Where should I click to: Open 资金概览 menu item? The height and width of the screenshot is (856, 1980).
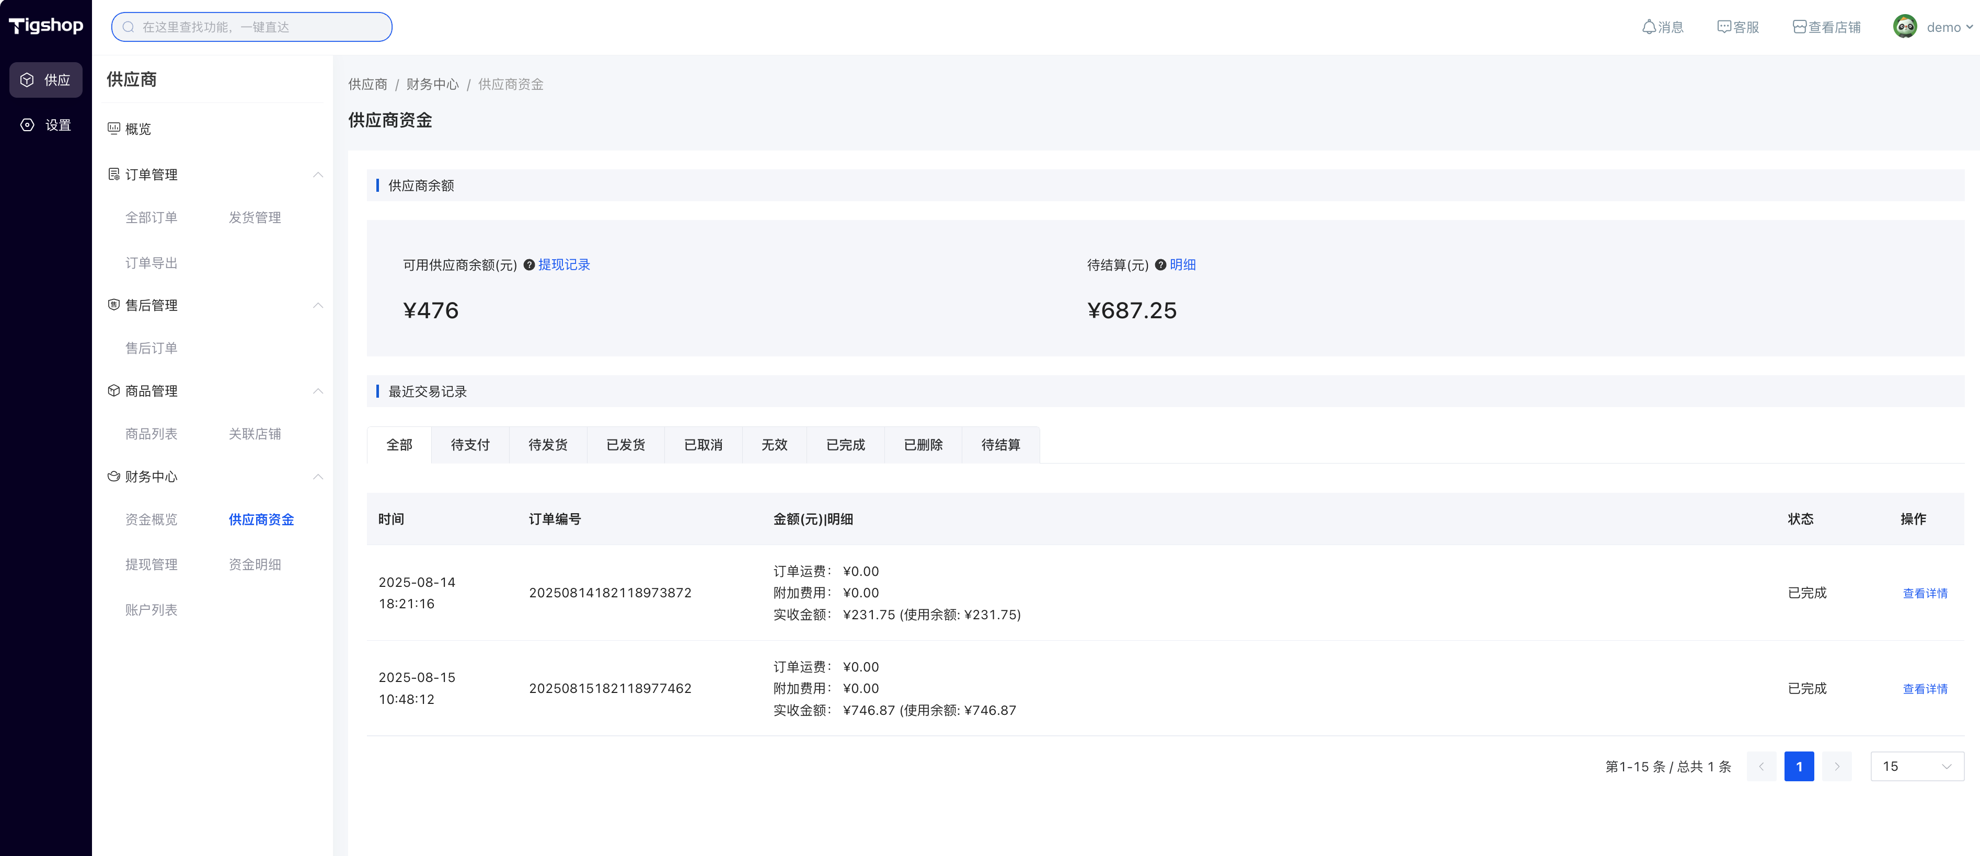click(x=152, y=519)
